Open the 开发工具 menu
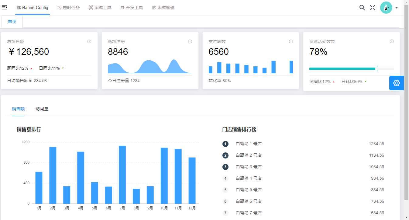 [132, 8]
